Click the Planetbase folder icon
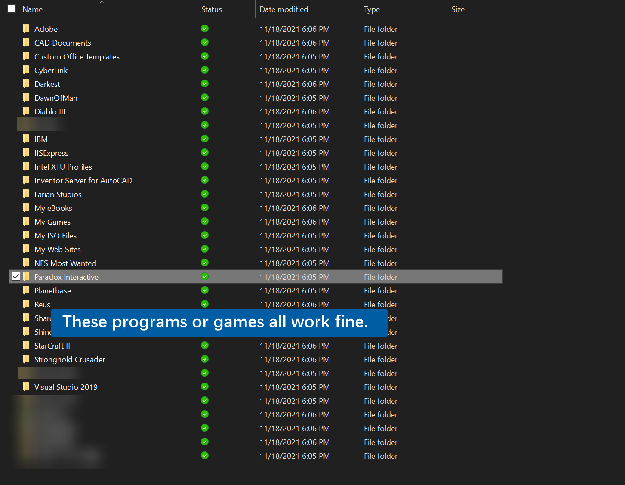Screen dimensions: 625x485 coord(26,290)
